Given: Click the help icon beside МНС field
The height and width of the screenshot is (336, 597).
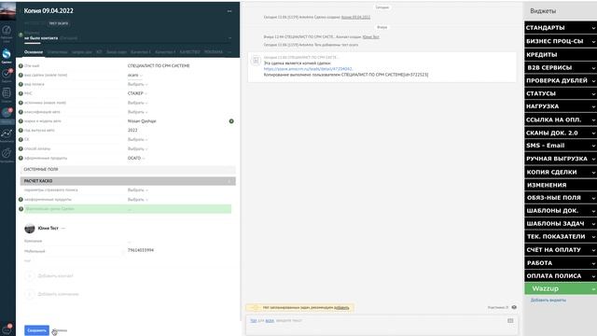Looking at the screenshot, I should tap(21, 93).
